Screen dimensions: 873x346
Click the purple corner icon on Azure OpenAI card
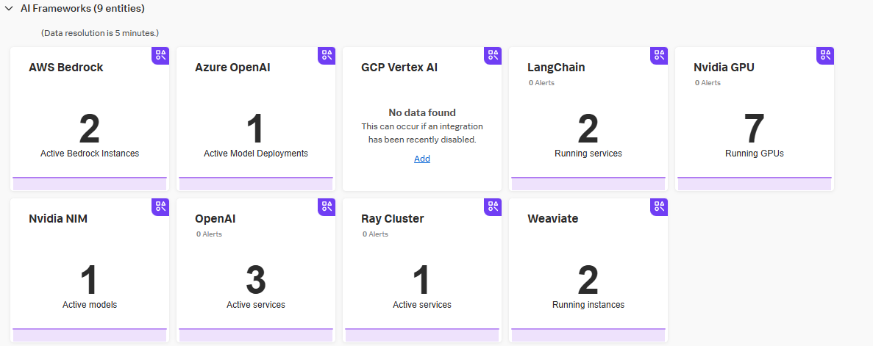click(327, 54)
